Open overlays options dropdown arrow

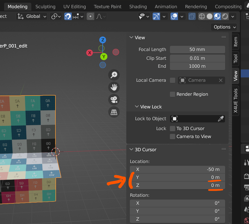coord(182,16)
